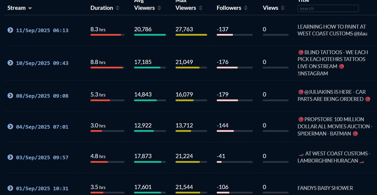Click the Followers sort arrows icon
The image size is (377, 195).
click(246, 8)
